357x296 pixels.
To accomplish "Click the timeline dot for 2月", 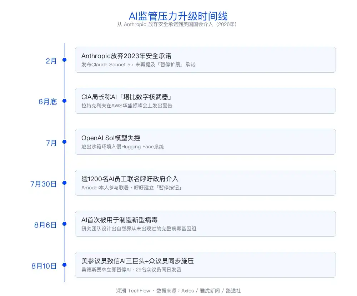I will pyautogui.click(x=64, y=60).
